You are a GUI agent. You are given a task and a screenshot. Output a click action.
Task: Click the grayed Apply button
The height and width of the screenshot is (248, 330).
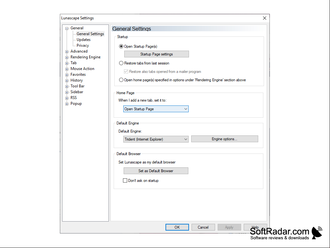(x=229, y=227)
